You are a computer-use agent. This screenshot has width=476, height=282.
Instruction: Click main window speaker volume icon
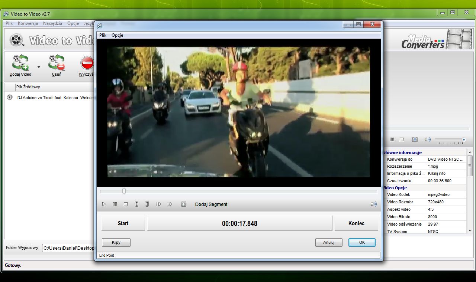click(x=428, y=140)
